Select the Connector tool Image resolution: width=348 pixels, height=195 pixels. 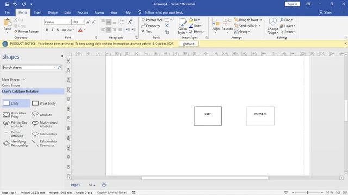click(151, 26)
